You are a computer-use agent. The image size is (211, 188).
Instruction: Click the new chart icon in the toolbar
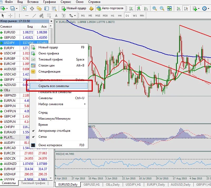pos(3,8)
